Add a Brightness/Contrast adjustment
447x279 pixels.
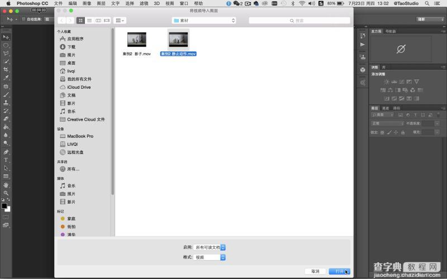(387, 81)
